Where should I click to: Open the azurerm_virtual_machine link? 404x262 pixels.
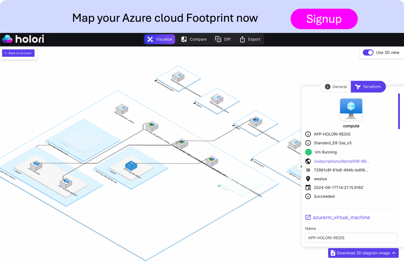[x=341, y=217]
